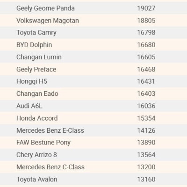Image resolution: width=187 pixels, height=187 pixels.
Task: Click the sales figure 14126
Action: tap(146, 130)
